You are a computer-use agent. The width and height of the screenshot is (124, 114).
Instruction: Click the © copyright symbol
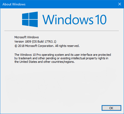pos(16,46)
